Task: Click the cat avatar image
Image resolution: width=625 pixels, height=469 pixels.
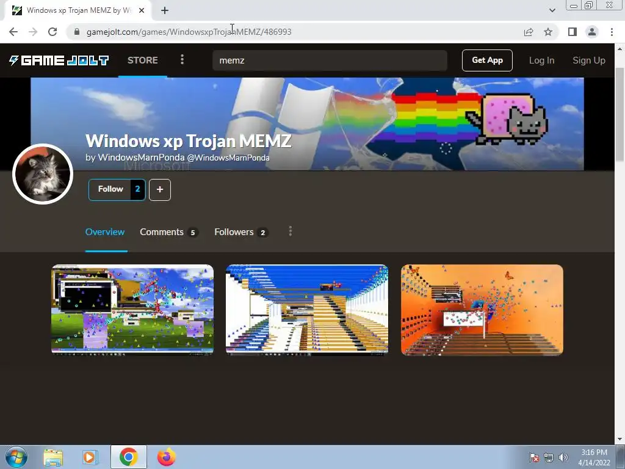Action: pos(43,174)
